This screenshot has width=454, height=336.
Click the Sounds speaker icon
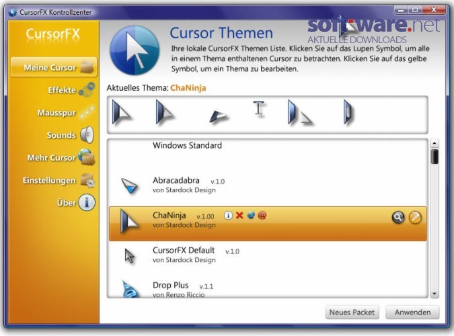[x=87, y=135]
